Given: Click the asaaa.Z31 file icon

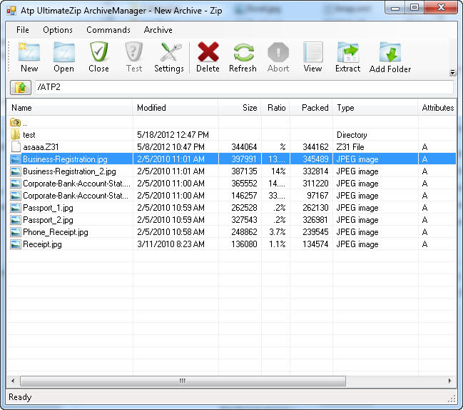Looking at the screenshot, I should (x=16, y=146).
